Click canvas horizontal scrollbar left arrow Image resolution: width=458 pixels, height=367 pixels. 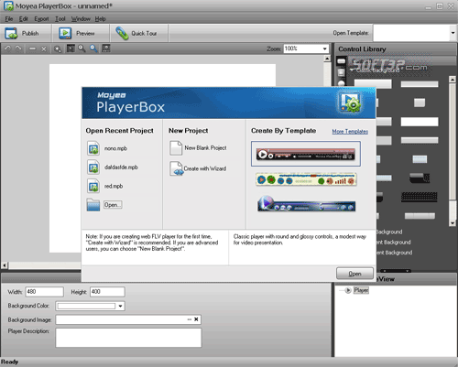click(5, 265)
